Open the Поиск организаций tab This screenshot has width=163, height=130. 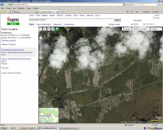(x=43, y=24)
